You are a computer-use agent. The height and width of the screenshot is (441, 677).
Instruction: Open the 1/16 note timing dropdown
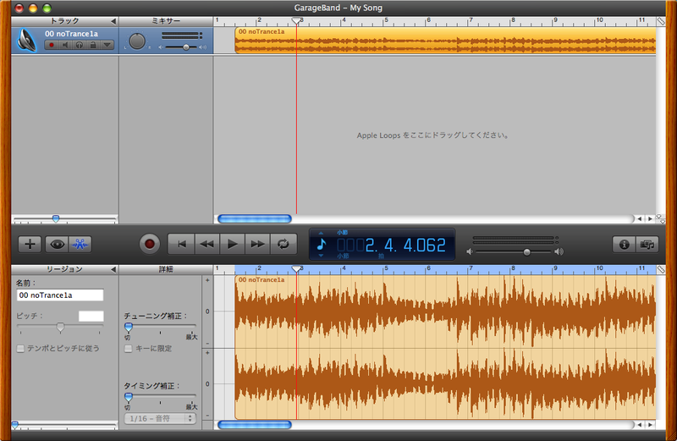click(x=160, y=418)
